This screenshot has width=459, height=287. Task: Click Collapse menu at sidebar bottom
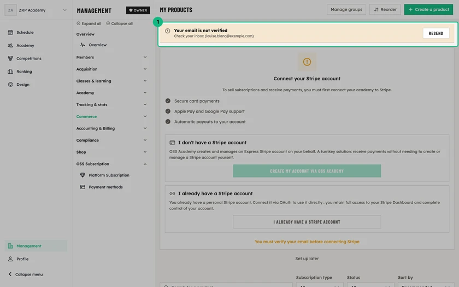(x=26, y=274)
